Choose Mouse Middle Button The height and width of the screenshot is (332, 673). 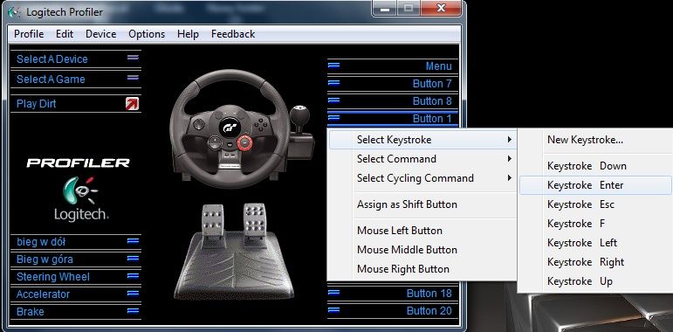coord(422,250)
